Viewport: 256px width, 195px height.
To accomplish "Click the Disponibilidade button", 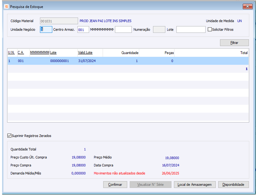I will tap(233, 185).
